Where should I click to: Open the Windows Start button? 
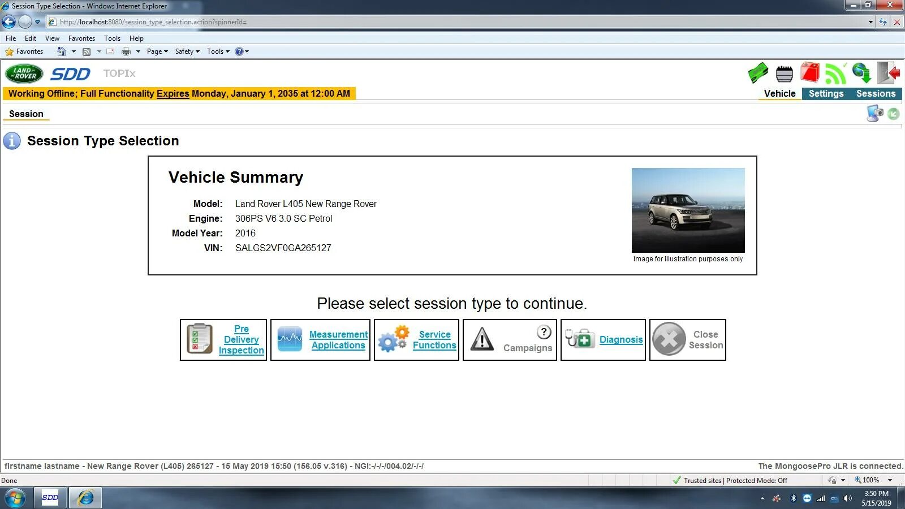coord(15,498)
